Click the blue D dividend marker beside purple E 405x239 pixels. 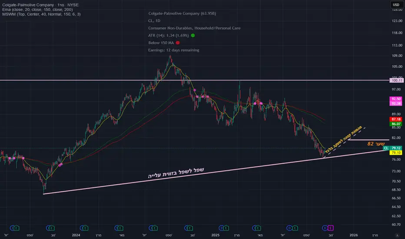pyautogui.click(x=325, y=228)
